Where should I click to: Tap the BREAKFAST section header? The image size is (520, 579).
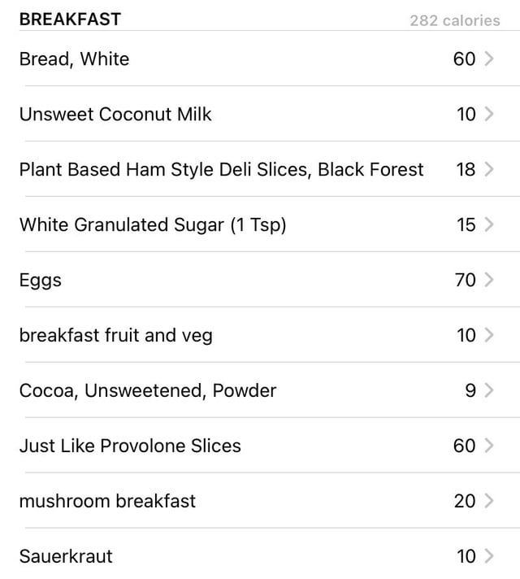point(70,20)
